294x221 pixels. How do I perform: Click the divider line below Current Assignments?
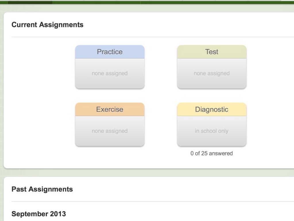coord(152,37)
